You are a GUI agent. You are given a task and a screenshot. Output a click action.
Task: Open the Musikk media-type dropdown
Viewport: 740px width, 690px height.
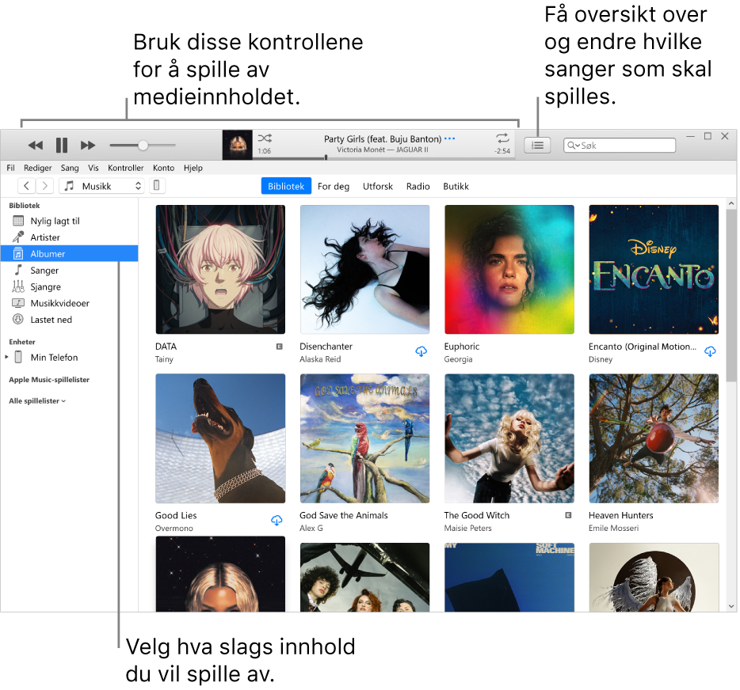point(101,185)
